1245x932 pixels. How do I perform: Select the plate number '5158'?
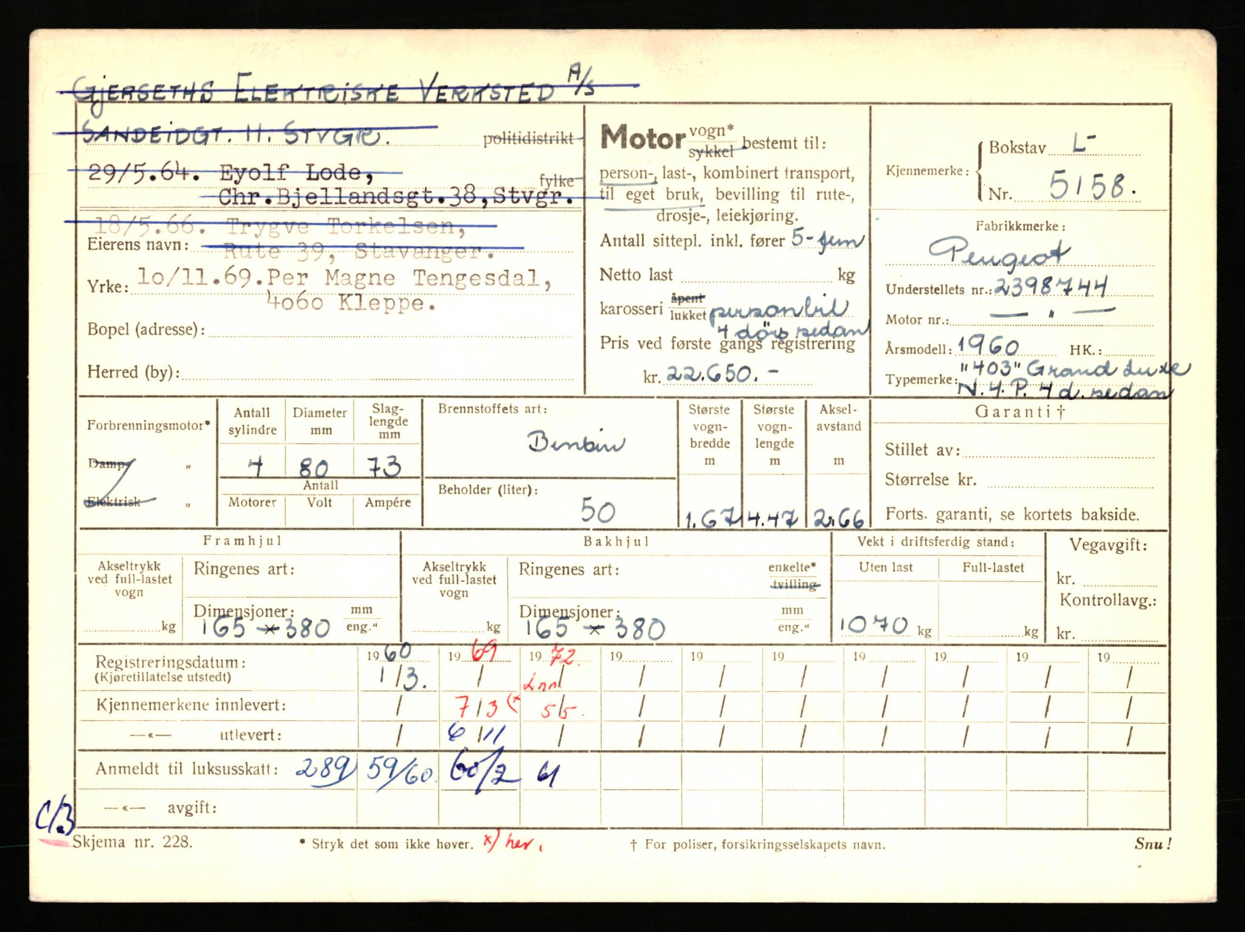tap(1093, 186)
